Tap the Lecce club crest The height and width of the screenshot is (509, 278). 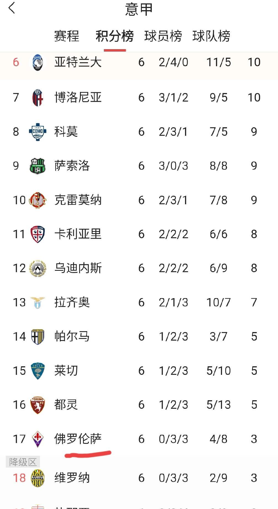coord(38,371)
